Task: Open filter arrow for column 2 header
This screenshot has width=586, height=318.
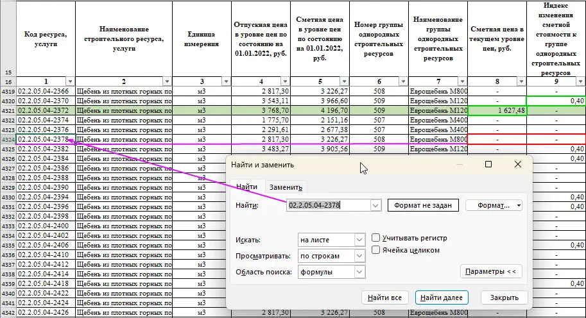Action: pos(168,81)
